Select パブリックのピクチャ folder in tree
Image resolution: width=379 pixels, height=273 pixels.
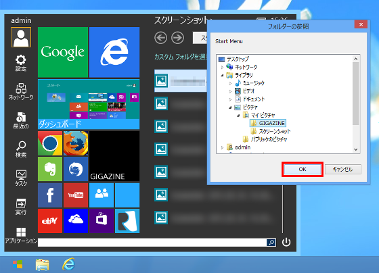269,139
